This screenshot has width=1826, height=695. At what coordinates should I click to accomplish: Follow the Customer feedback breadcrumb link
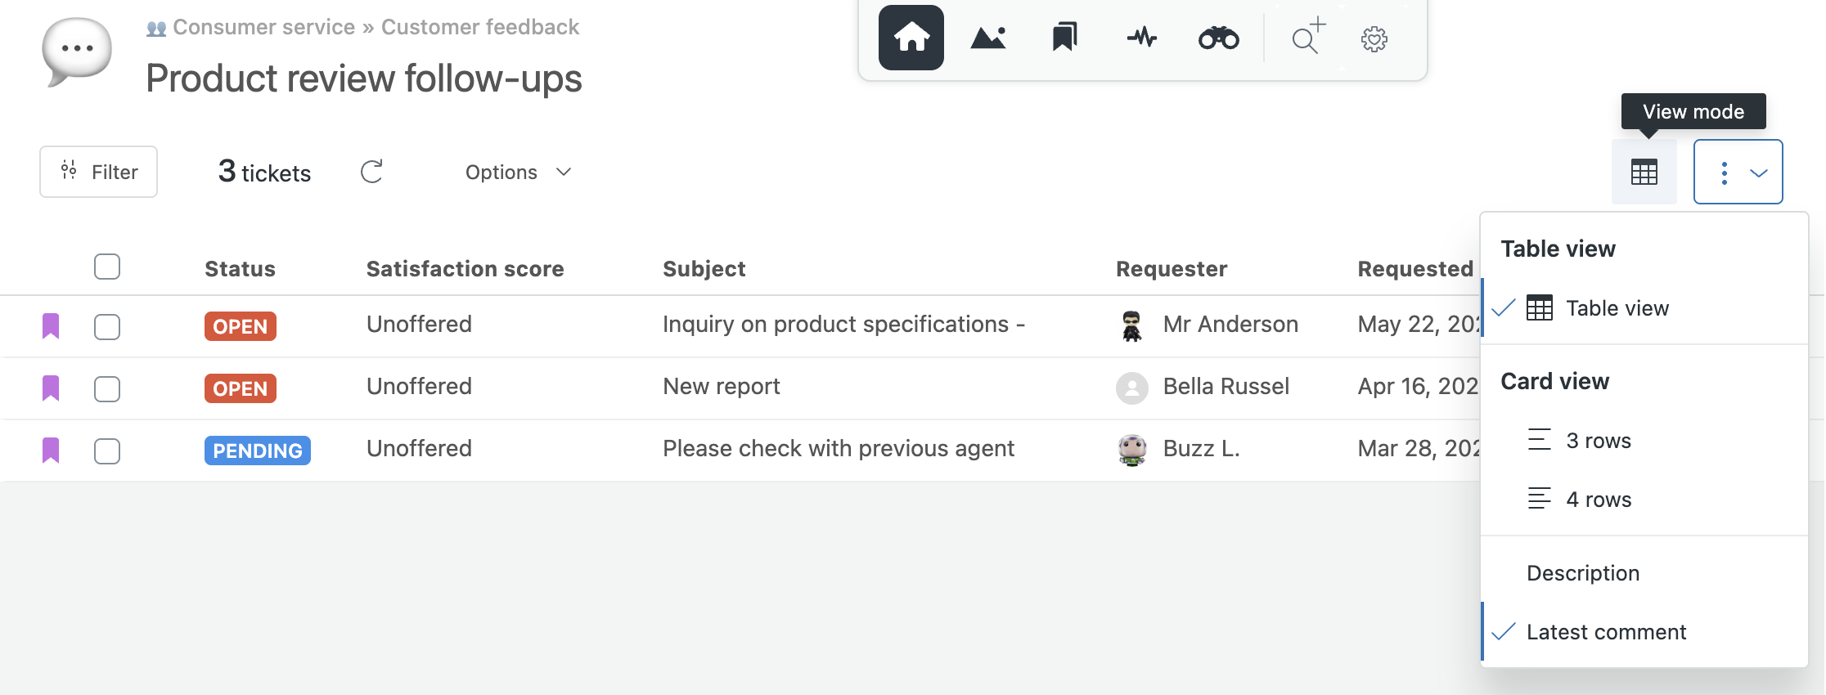(480, 27)
